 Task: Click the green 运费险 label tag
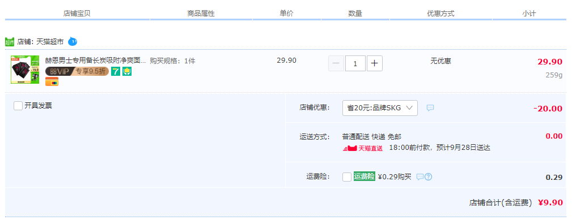(365, 176)
